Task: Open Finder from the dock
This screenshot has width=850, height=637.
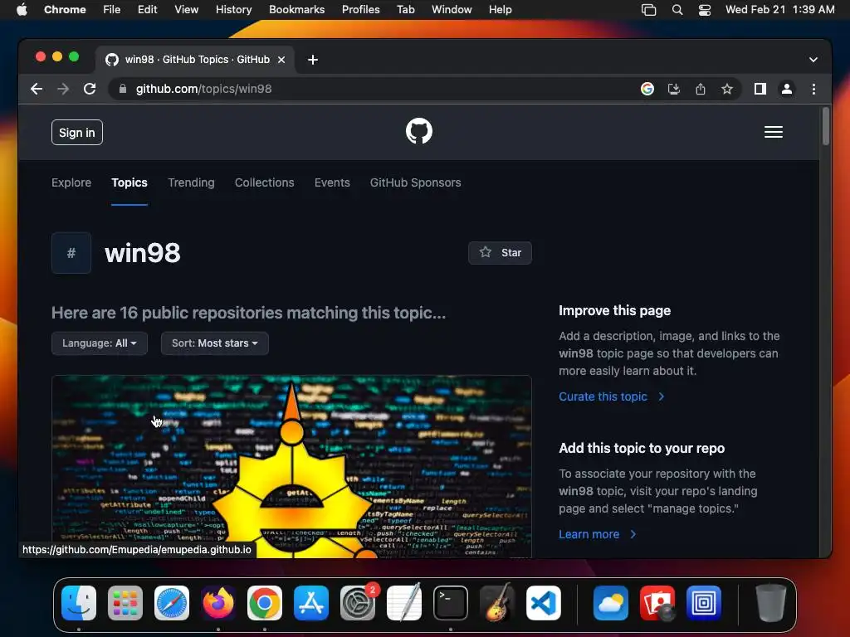Action: coord(79,603)
